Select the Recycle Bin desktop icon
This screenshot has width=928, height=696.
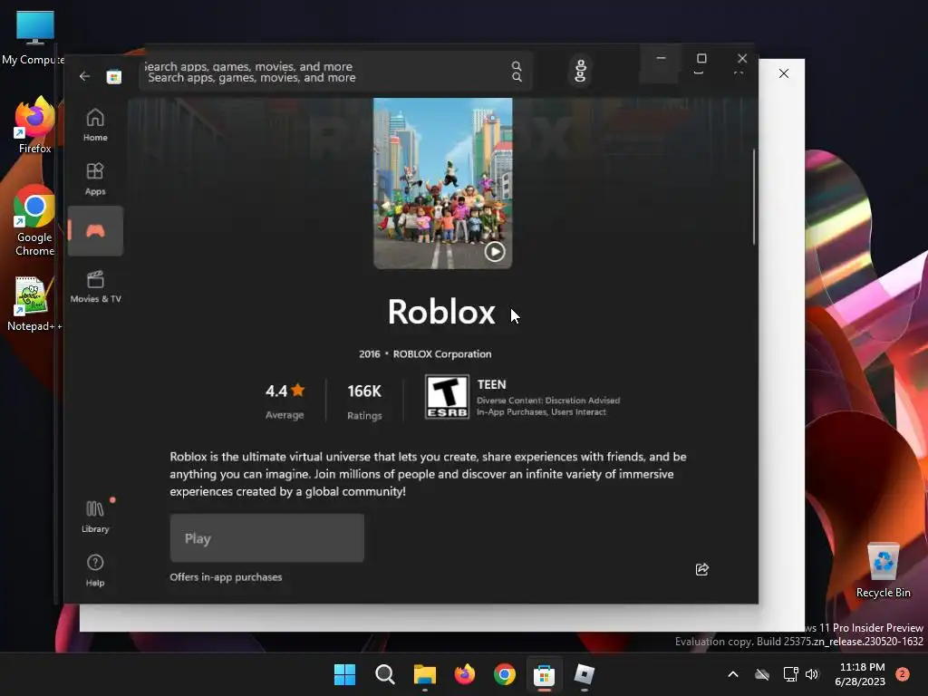coord(883,571)
